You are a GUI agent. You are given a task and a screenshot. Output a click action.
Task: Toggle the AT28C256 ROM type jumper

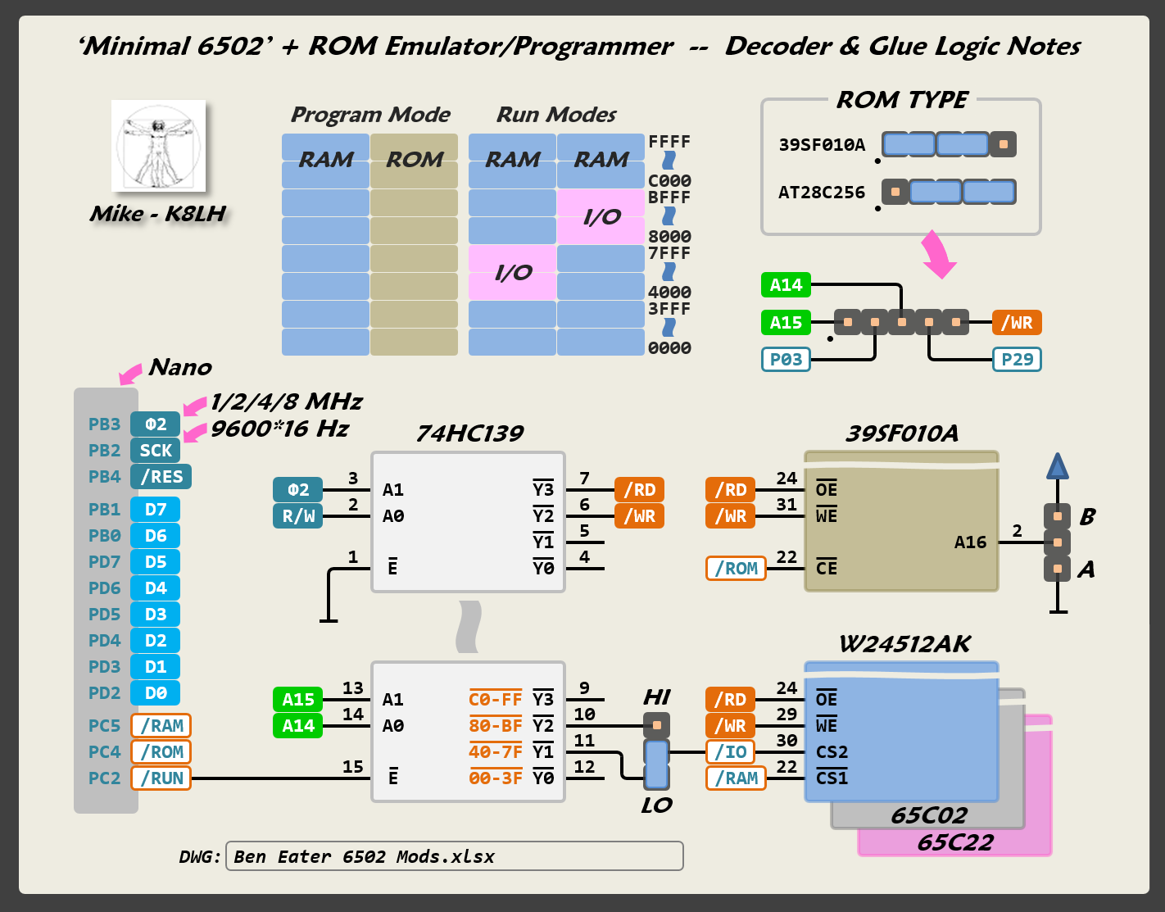coord(950,193)
